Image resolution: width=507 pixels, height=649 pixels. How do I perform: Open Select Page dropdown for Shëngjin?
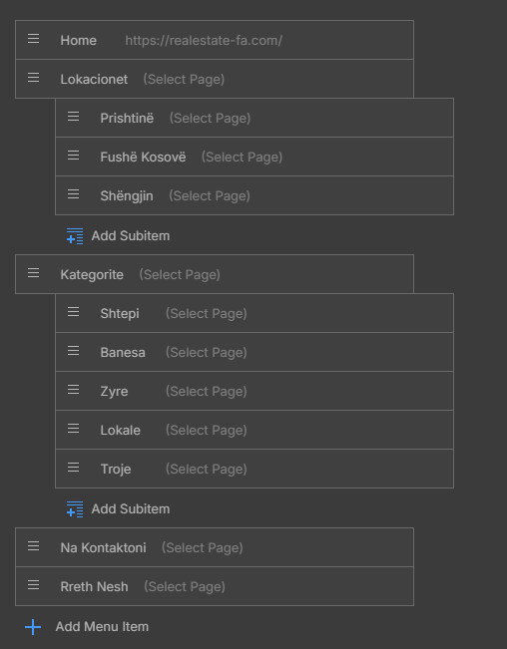tap(210, 195)
